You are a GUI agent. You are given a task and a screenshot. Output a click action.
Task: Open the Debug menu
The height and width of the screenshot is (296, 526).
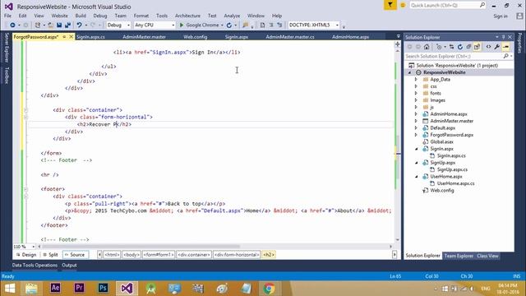(100, 16)
